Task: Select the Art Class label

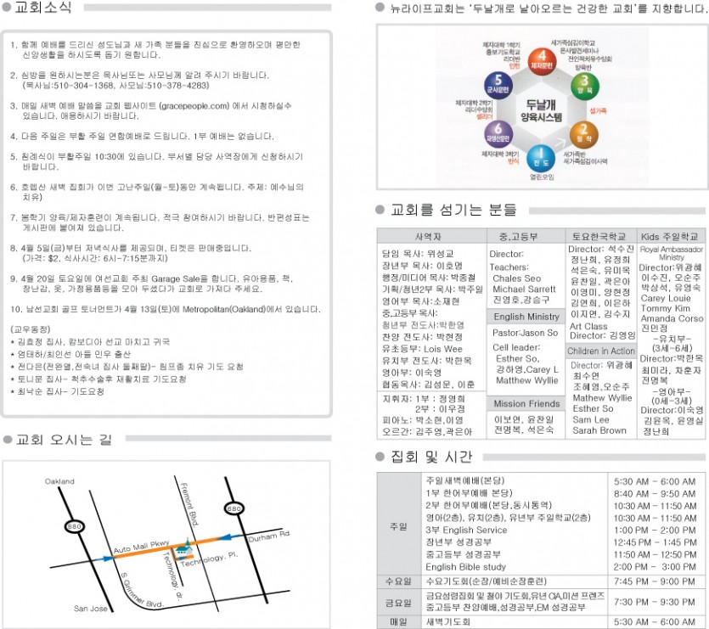Action: click(x=588, y=326)
